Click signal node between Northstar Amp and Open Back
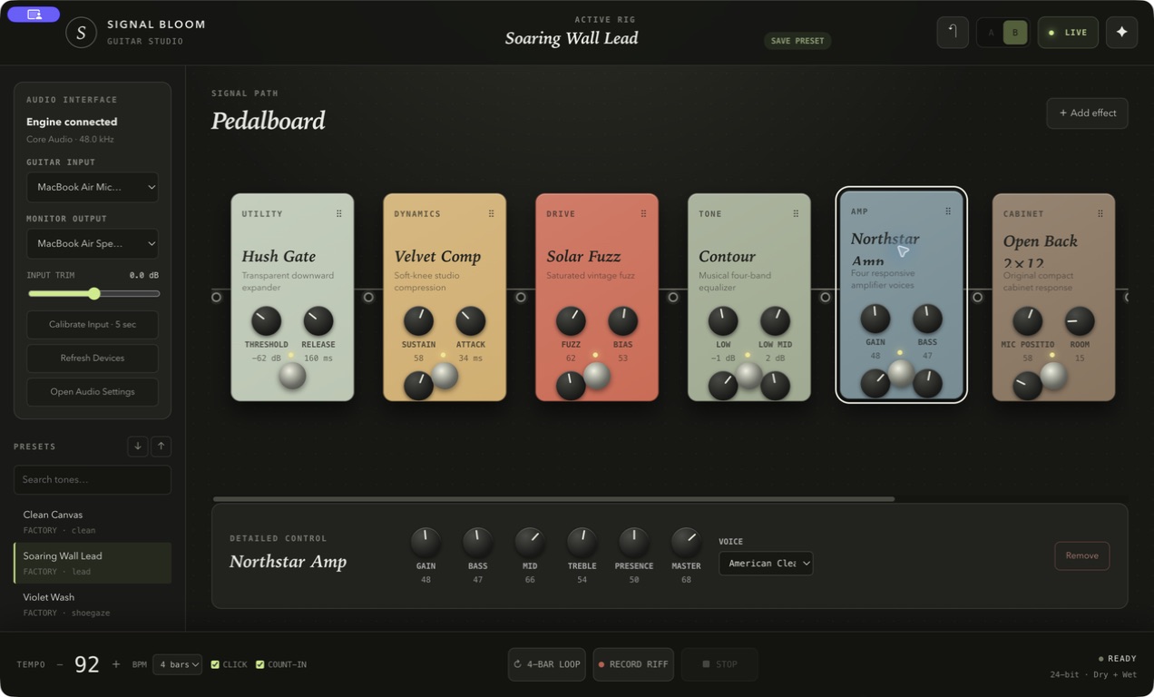This screenshot has height=697, width=1154. [977, 297]
